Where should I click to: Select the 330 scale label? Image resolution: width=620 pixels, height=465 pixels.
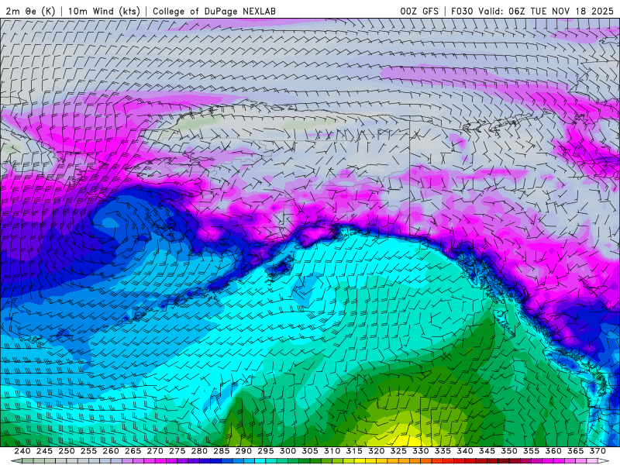click(x=421, y=451)
